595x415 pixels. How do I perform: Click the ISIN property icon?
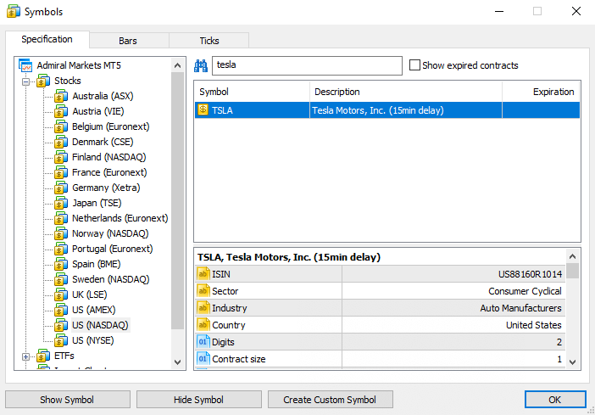point(203,273)
